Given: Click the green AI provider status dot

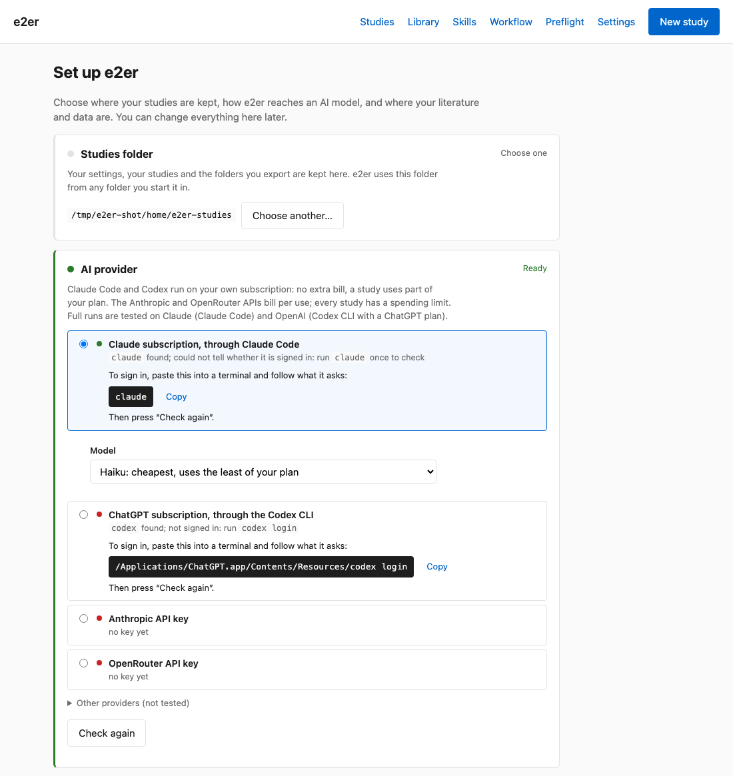Looking at the screenshot, I should pyautogui.click(x=71, y=269).
